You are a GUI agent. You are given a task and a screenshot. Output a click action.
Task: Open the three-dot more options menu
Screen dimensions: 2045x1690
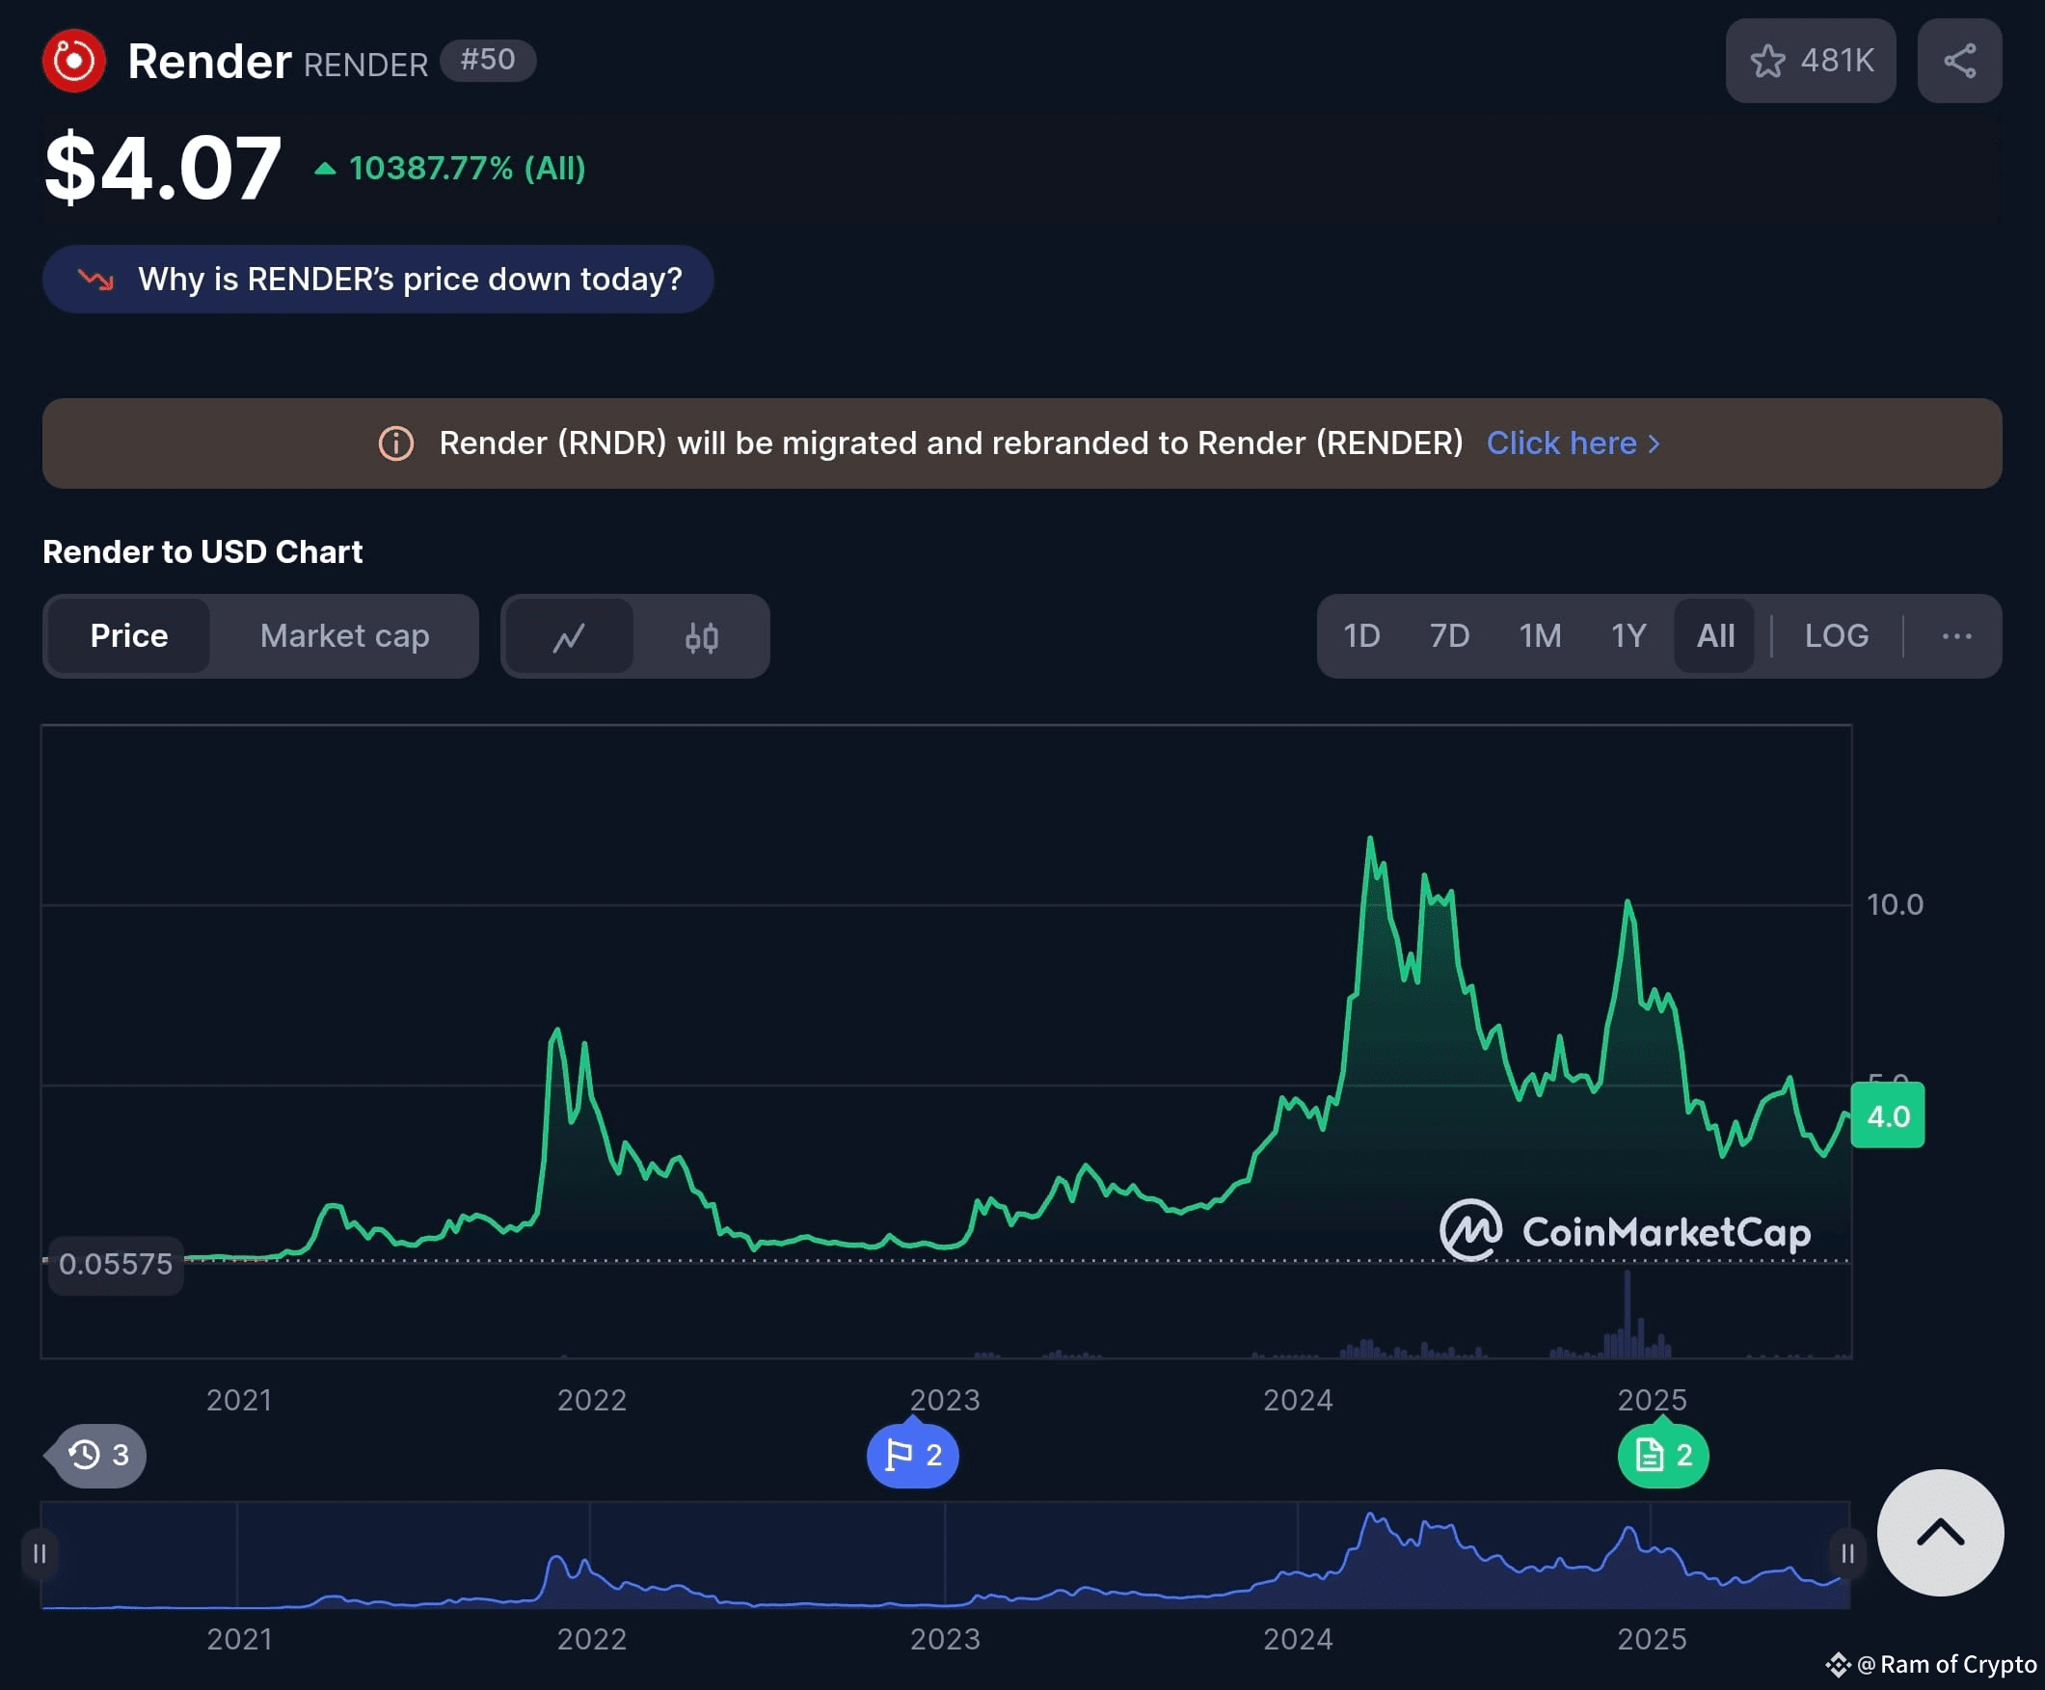(x=1956, y=636)
